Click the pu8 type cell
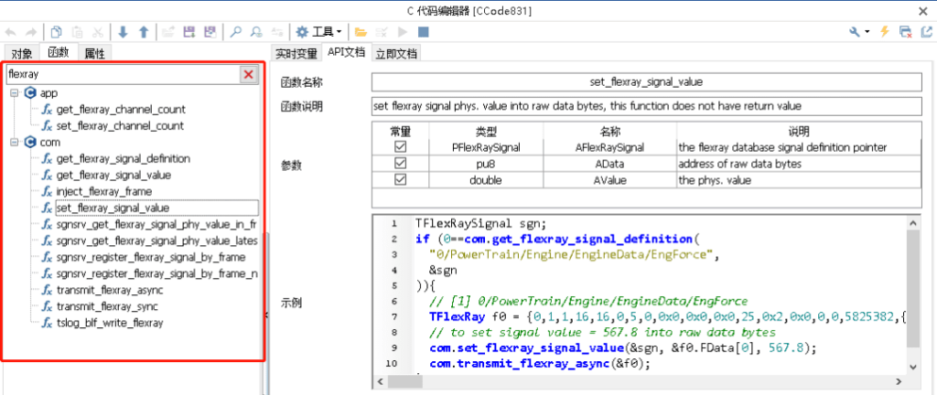937x395 pixels. [487, 163]
